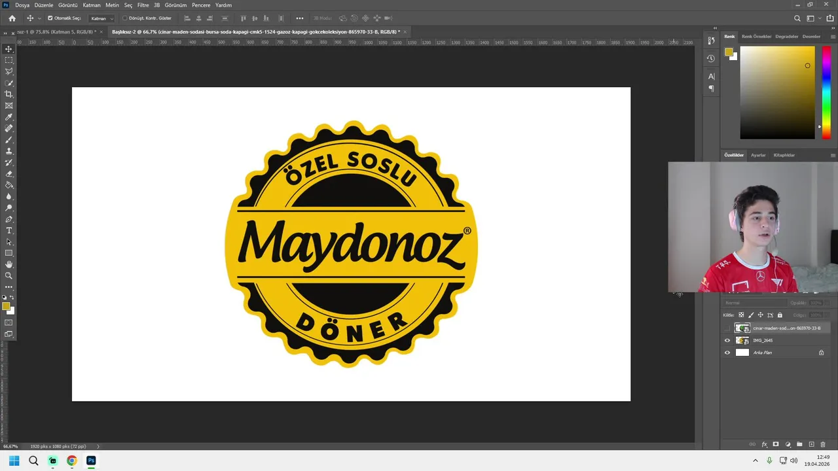
Task: Click the rainbow hue slider
Action: click(x=826, y=92)
